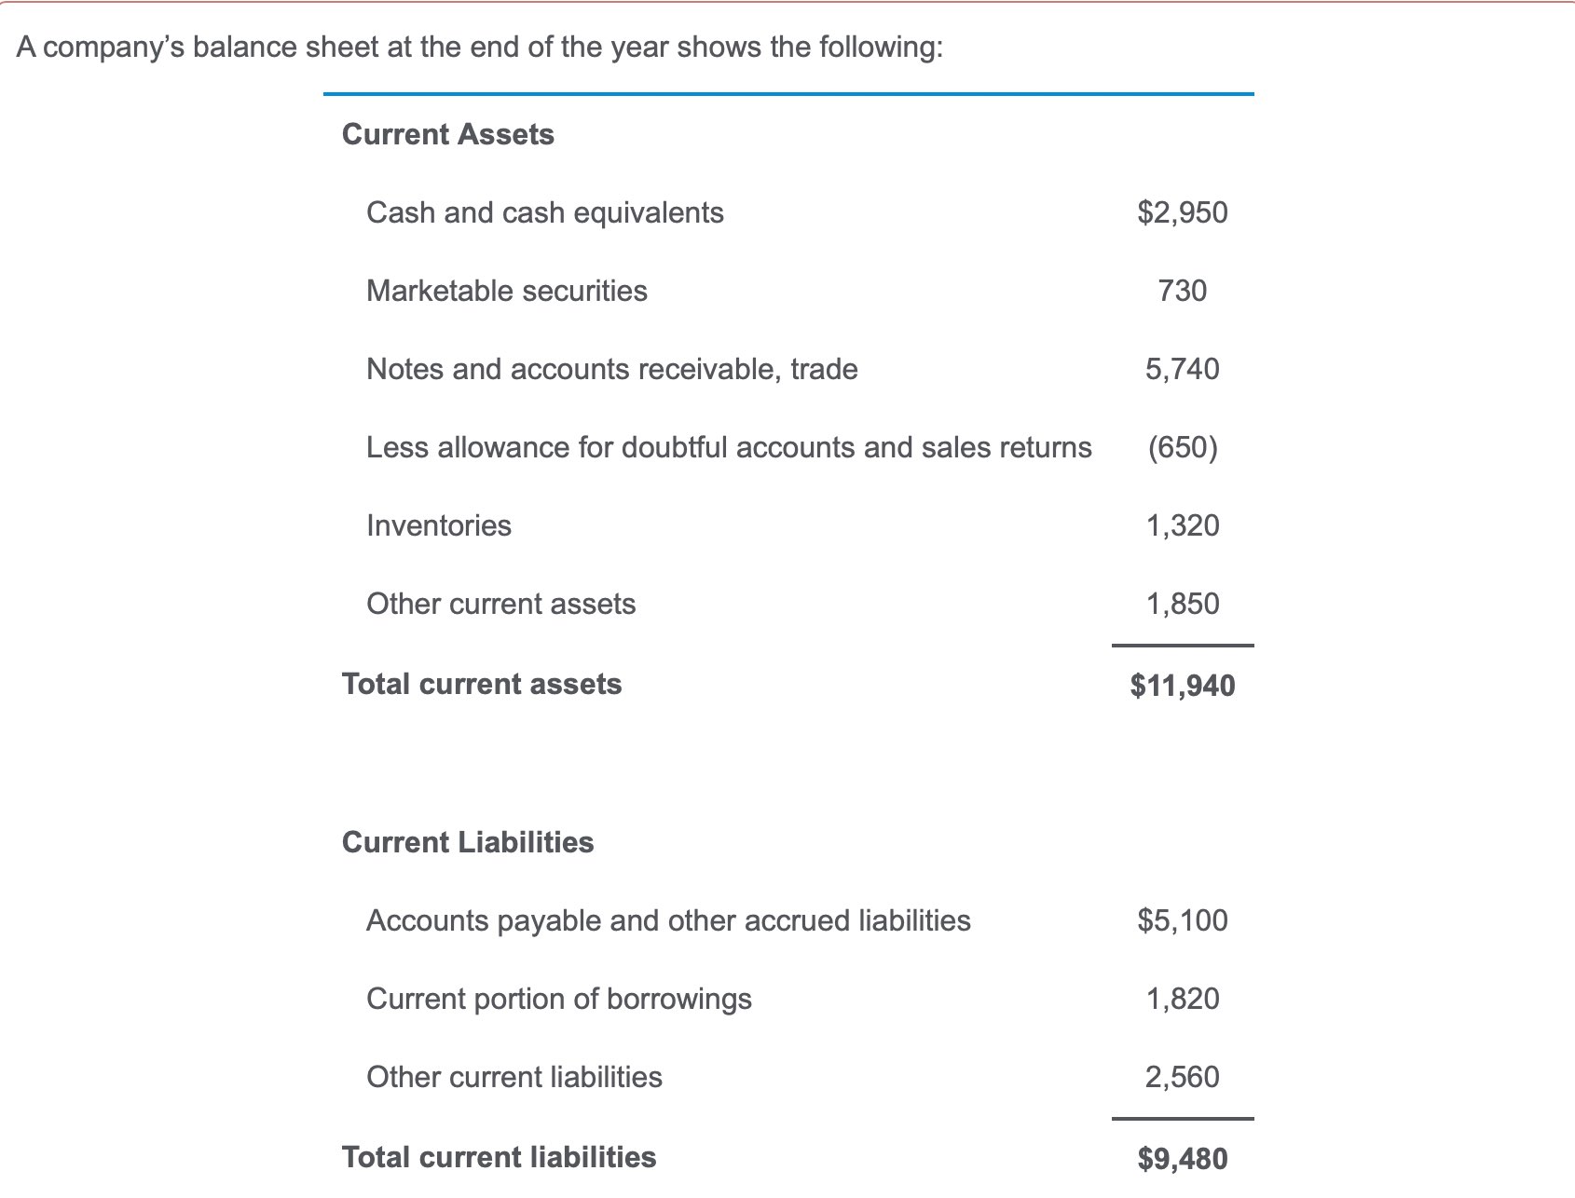Click the Current Liabilities heading
This screenshot has height=1198, width=1575.
[x=468, y=842]
